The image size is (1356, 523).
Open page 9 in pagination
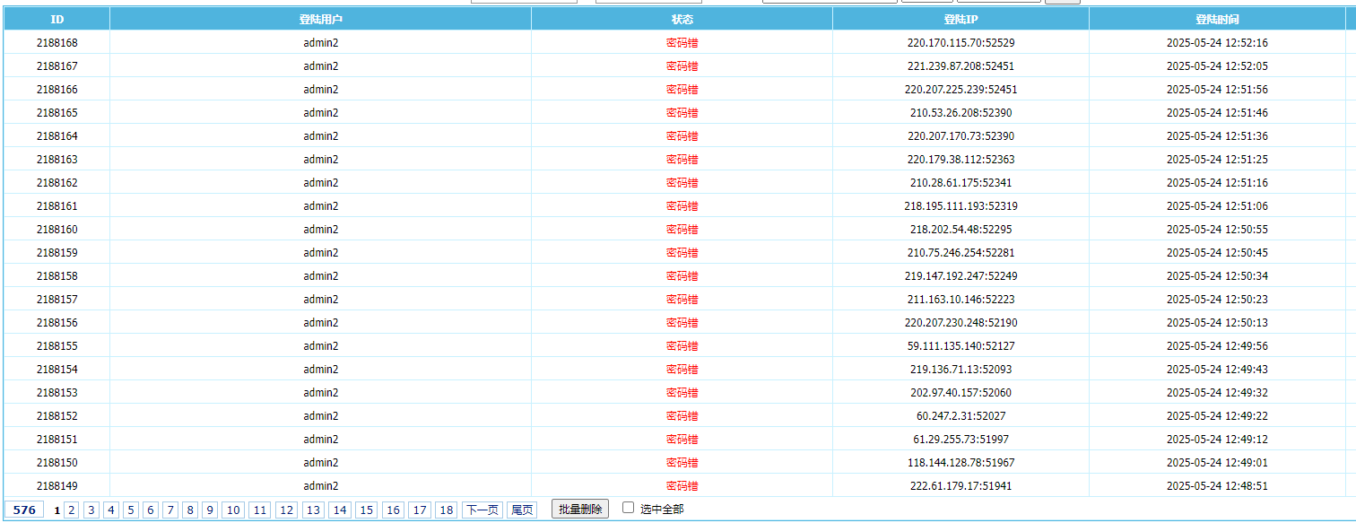coord(209,510)
